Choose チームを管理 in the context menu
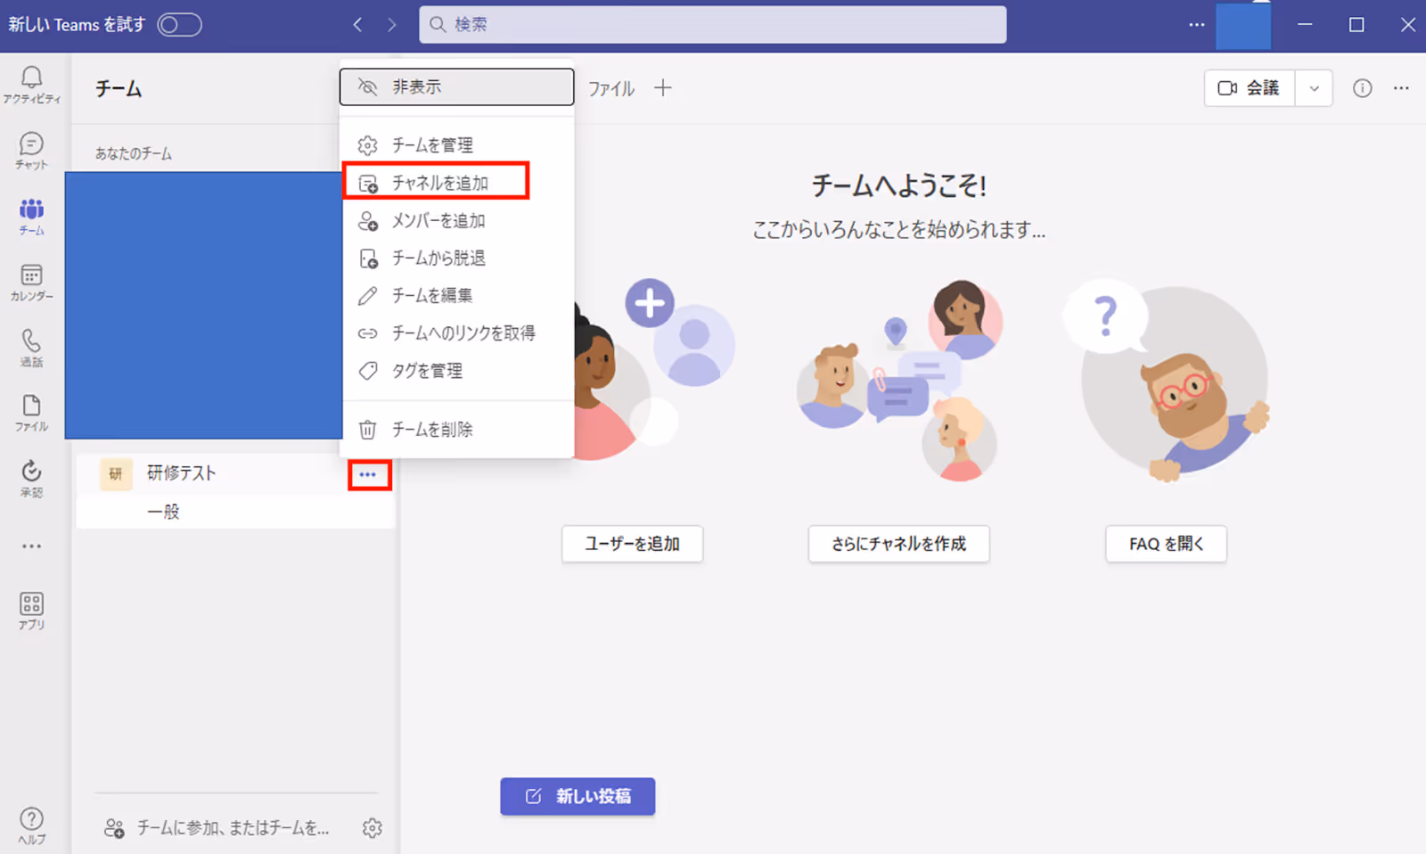 point(456,144)
